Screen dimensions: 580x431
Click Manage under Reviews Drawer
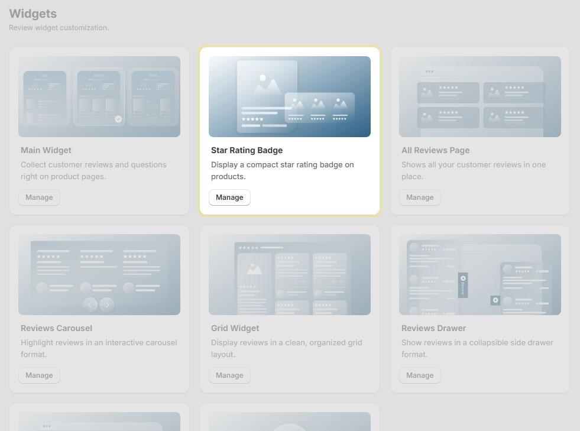pos(420,375)
